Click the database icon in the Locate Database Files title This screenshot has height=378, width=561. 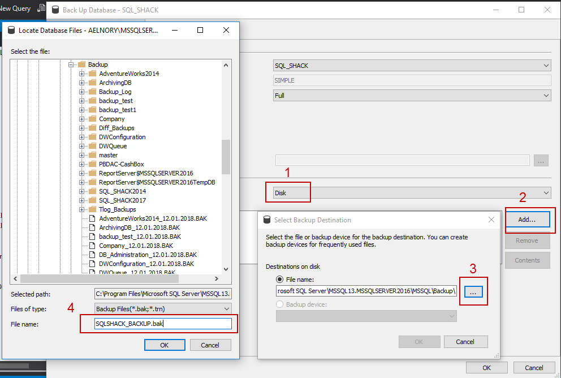tap(11, 31)
